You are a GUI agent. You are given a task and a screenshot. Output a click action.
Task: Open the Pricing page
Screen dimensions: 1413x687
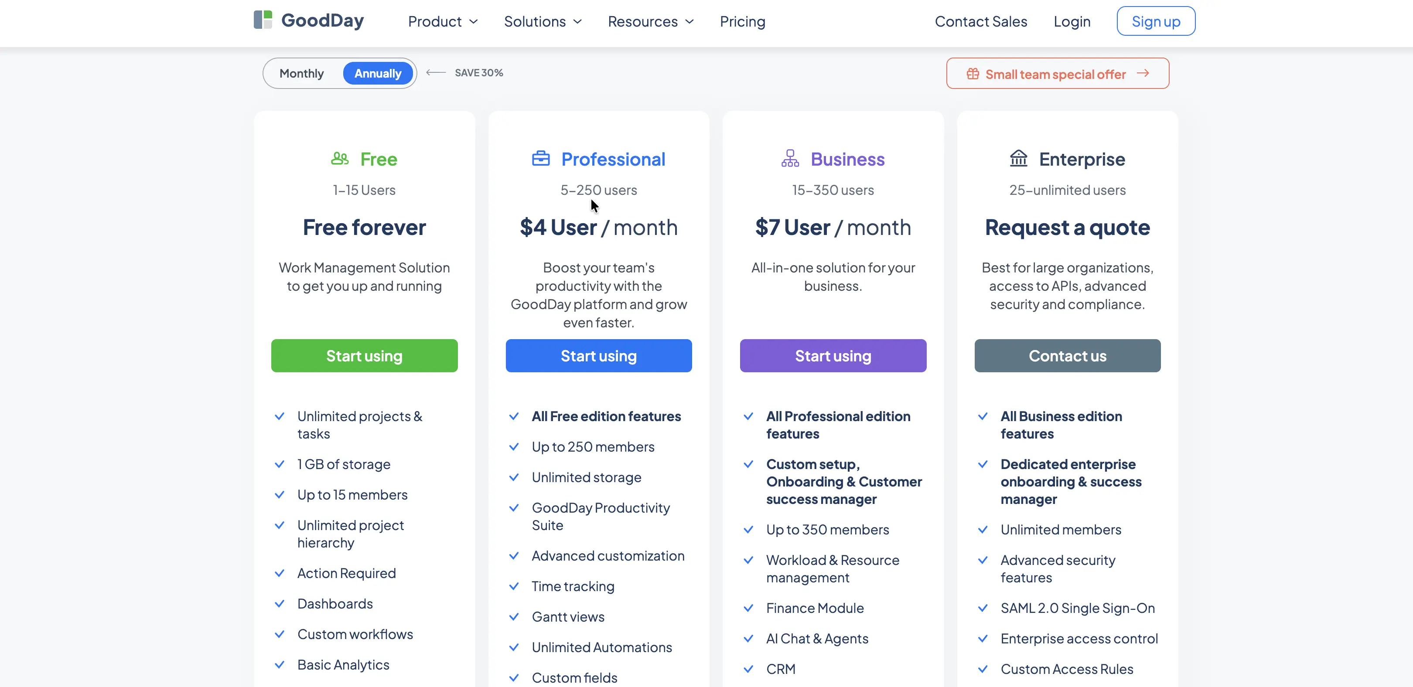(743, 21)
